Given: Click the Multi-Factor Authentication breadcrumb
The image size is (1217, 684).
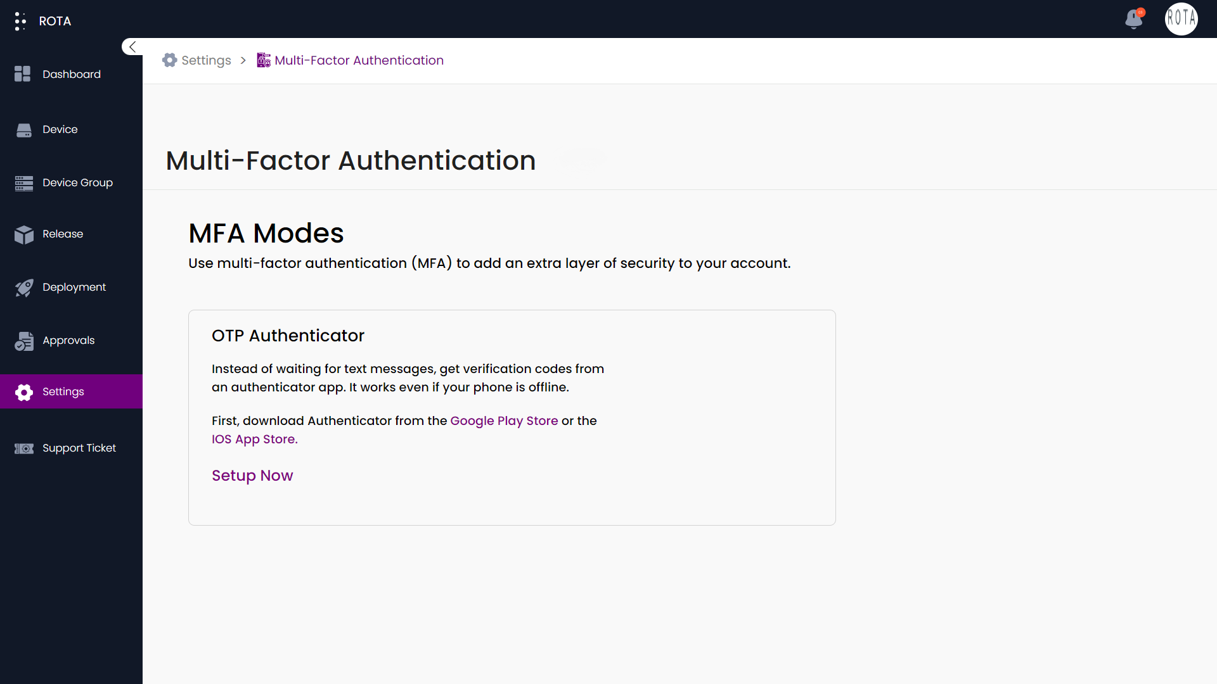Looking at the screenshot, I should [359, 60].
